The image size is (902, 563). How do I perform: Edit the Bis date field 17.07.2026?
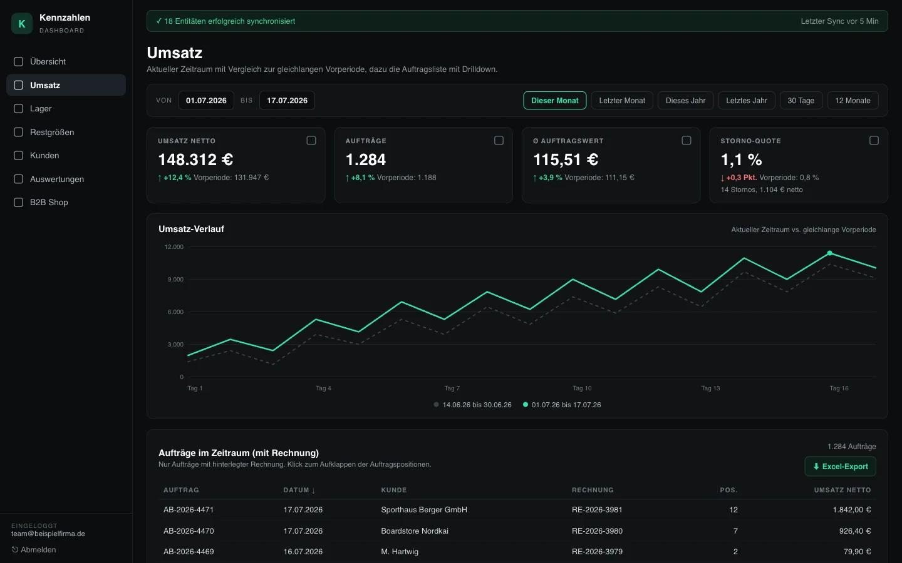[287, 101]
